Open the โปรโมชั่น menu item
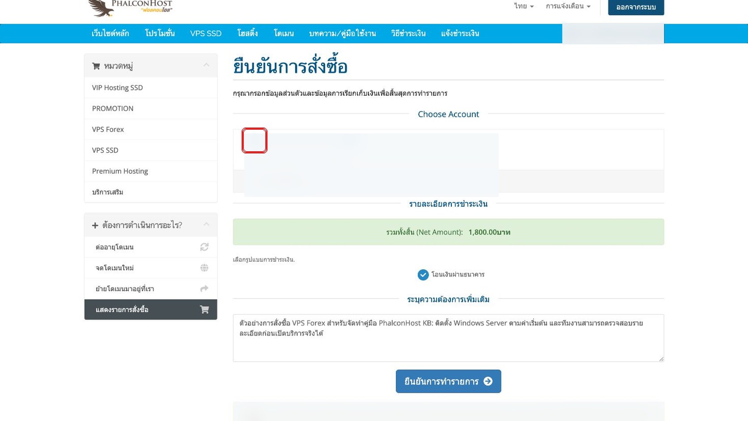Viewport: 748px width, 421px height. tap(160, 34)
